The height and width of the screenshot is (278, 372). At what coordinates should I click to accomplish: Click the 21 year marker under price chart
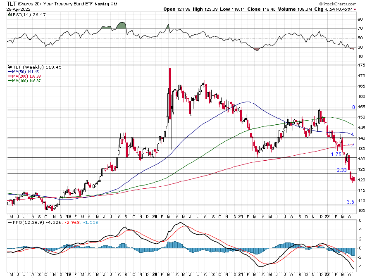tap(241, 216)
